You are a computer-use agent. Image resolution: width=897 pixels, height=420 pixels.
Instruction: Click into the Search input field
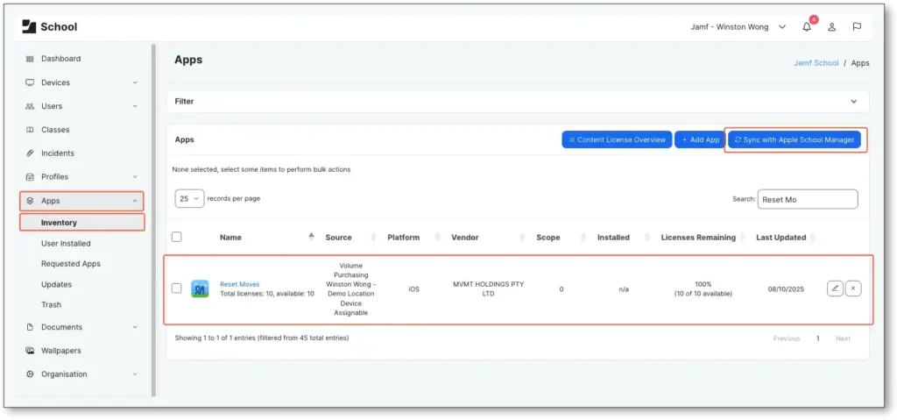click(x=808, y=199)
